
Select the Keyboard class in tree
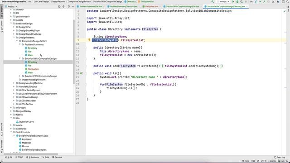coord(27,139)
